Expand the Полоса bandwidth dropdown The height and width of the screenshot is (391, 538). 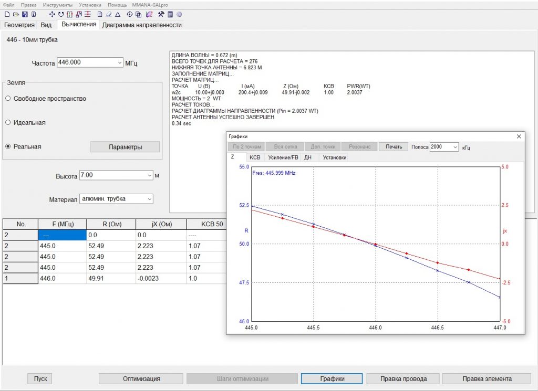pyautogui.click(x=455, y=147)
